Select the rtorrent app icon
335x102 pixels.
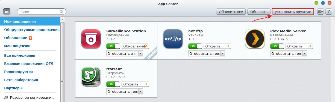coord(91,76)
